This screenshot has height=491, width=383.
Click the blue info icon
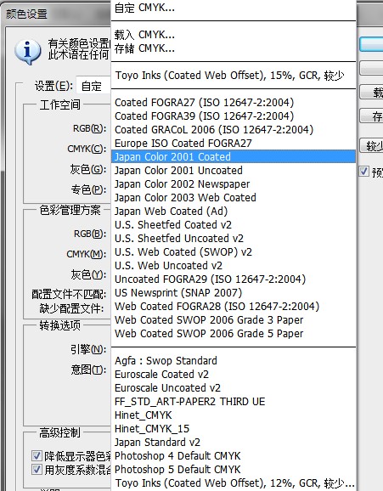(x=27, y=51)
